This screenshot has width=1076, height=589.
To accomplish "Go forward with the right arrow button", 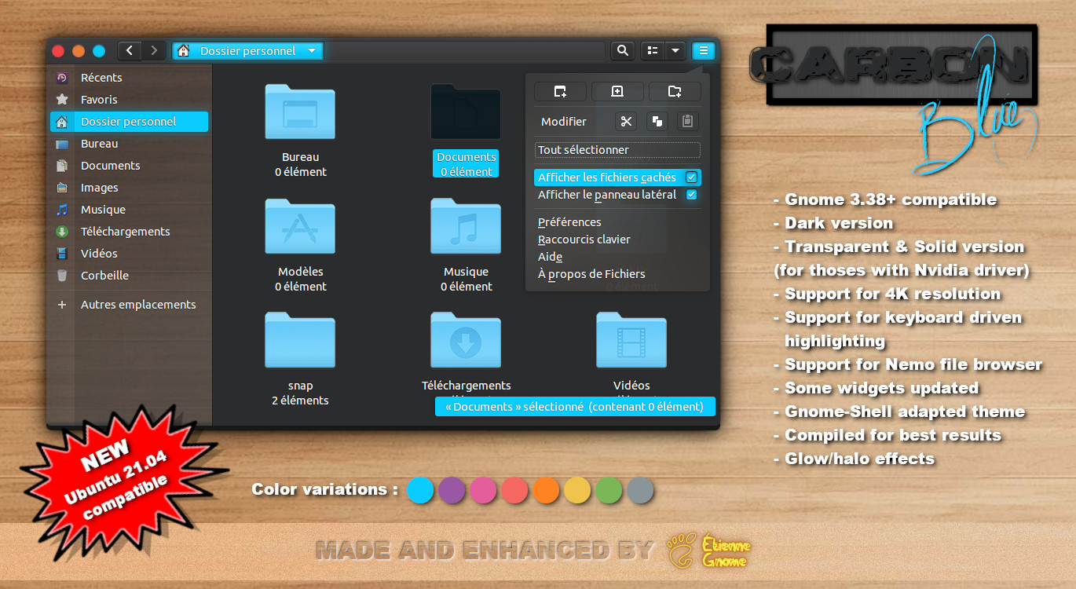I will [x=154, y=50].
